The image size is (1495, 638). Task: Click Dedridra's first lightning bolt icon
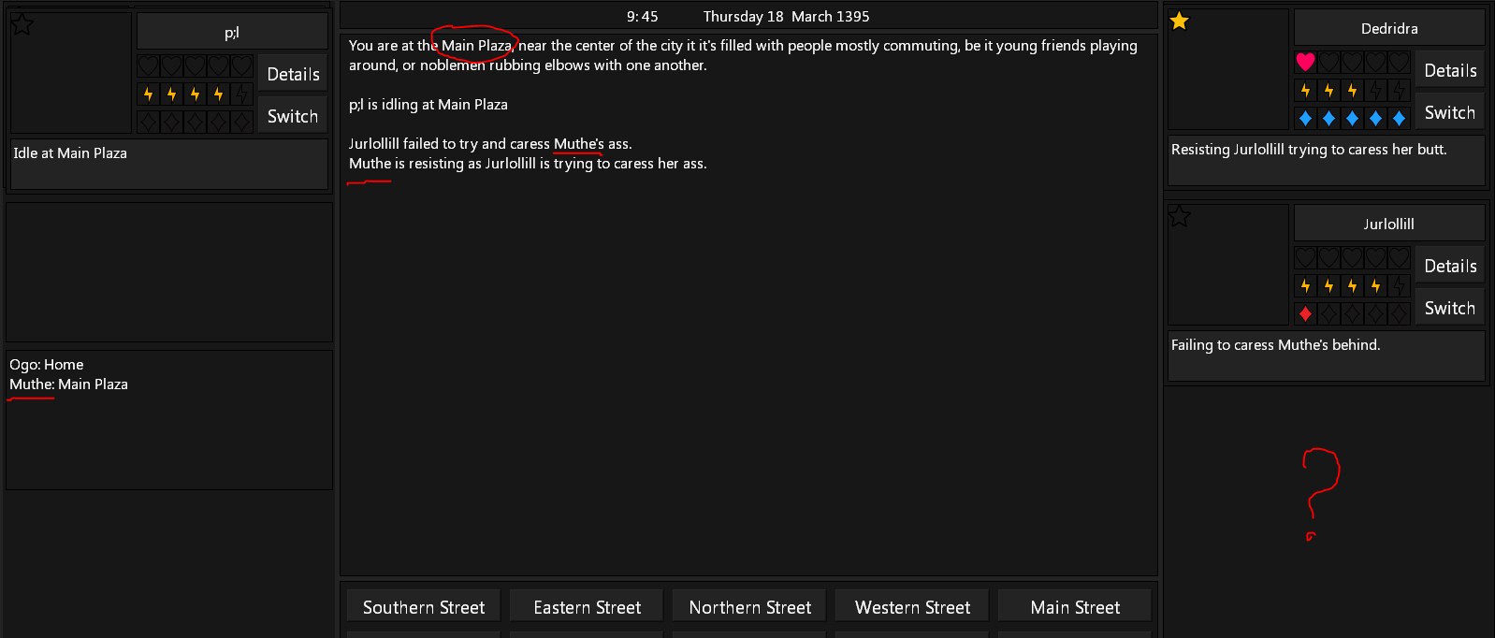tap(1306, 91)
